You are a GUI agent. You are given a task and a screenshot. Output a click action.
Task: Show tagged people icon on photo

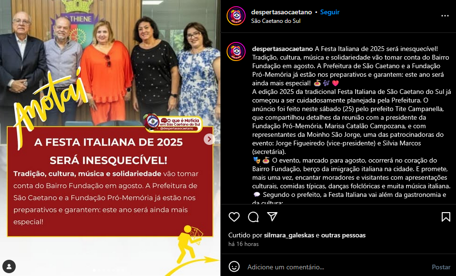click(9, 266)
